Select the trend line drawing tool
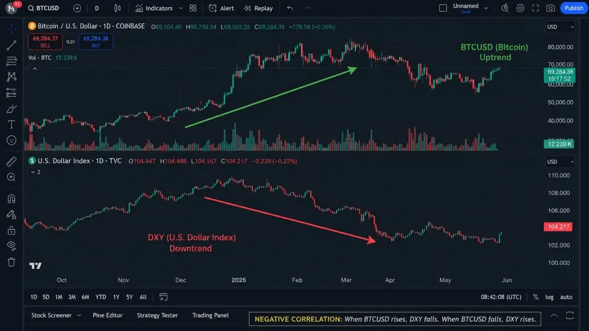Viewport: 589px width, 331px height. 12,45
